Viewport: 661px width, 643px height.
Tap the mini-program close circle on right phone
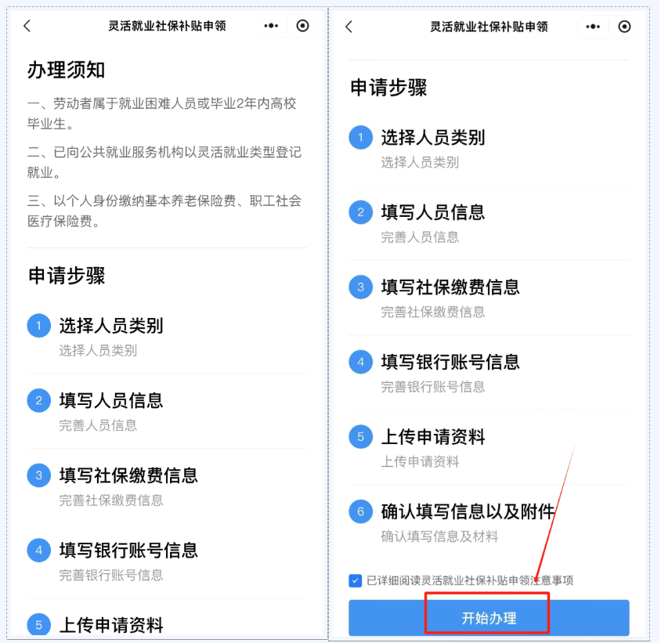[624, 27]
